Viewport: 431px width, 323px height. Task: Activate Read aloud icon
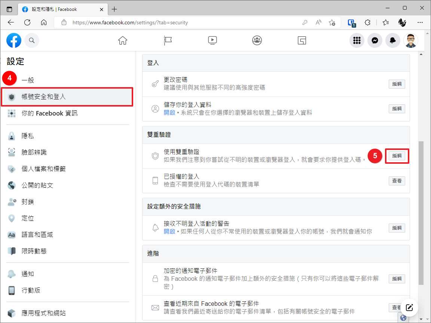tap(318, 22)
